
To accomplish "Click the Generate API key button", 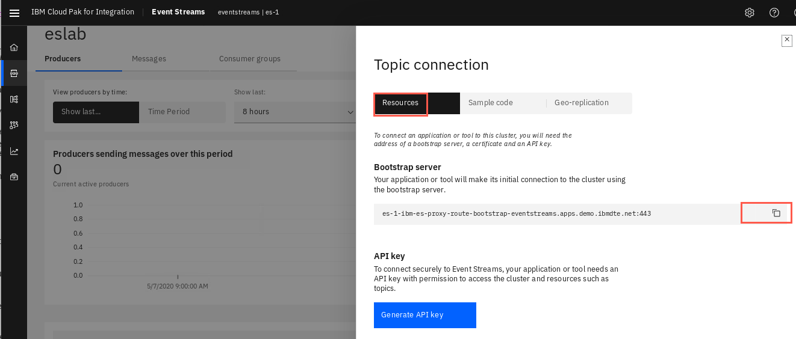I will 425,315.
